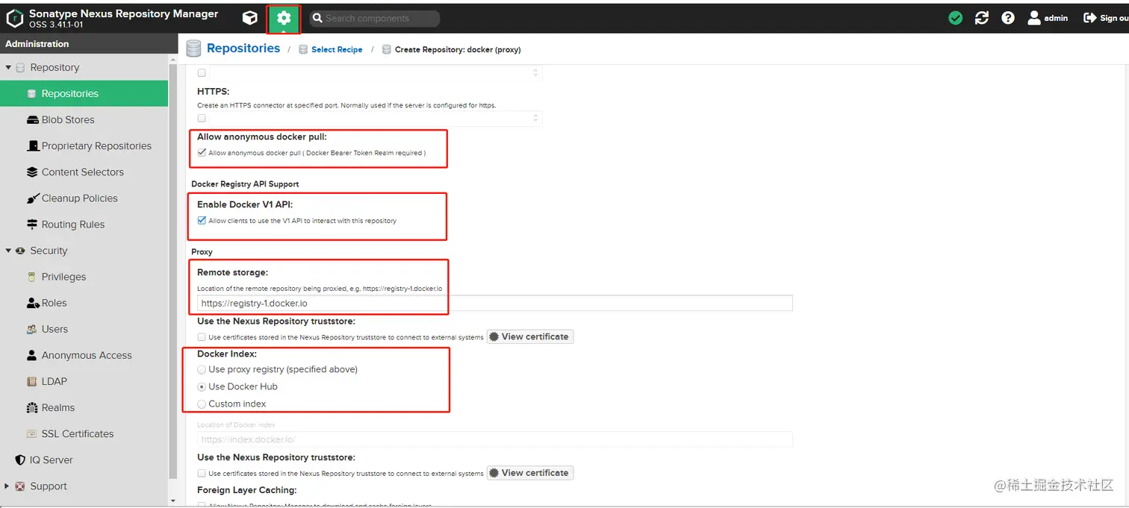Viewport: 1129px width, 508px height.
Task: Click the Roles sidebar icon
Action: click(x=32, y=303)
